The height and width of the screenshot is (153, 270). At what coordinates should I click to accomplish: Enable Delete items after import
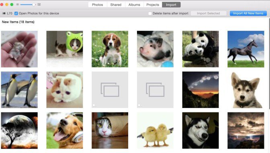coord(150,13)
